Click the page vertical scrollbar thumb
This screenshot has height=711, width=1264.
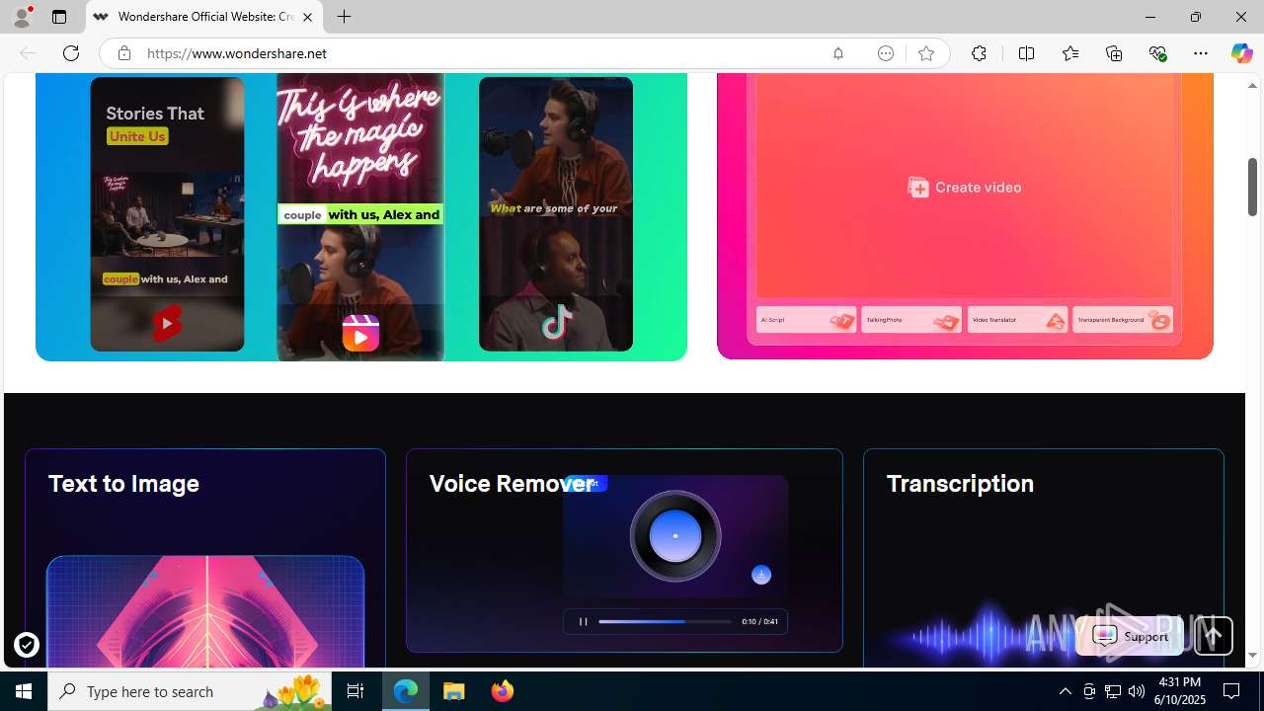pyautogui.click(x=1252, y=187)
